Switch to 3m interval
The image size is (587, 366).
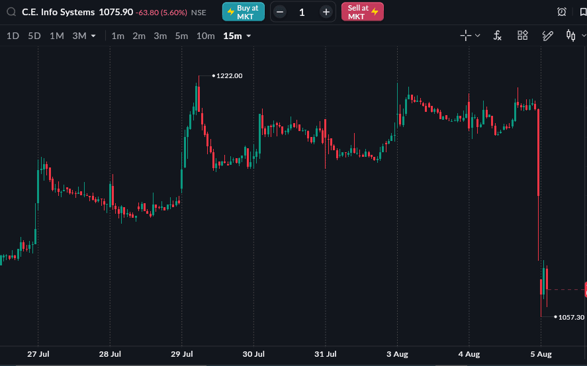click(x=160, y=36)
